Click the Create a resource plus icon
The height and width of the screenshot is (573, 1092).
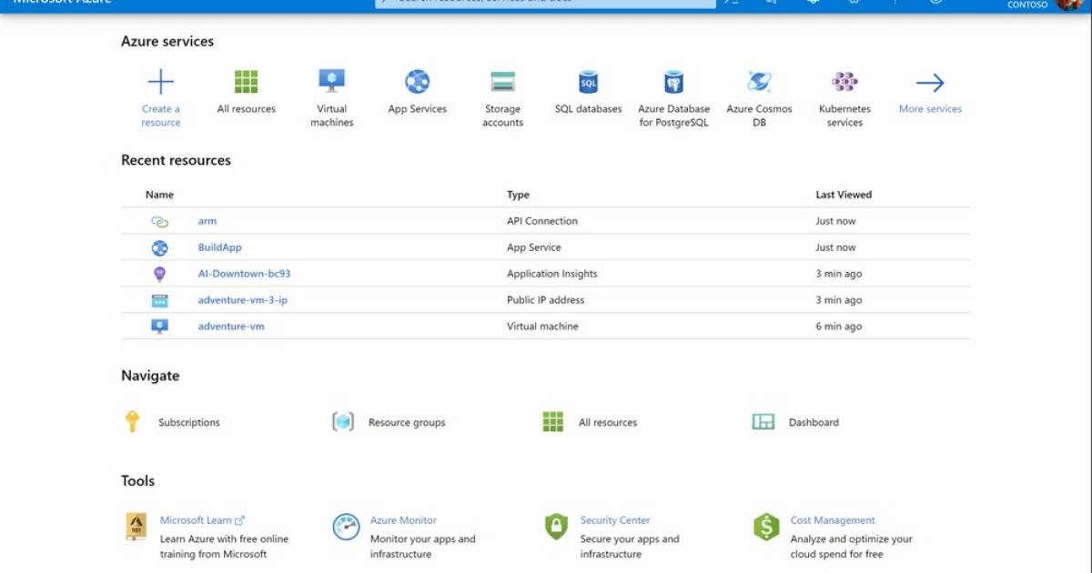tap(160, 80)
